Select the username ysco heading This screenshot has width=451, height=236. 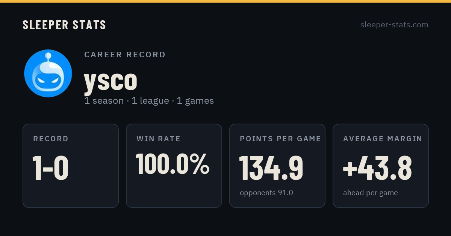110,80
